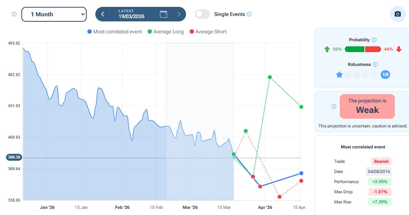Click info icon beside Probability
The width and height of the screenshot is (409, 215).
tap(374, 40)
